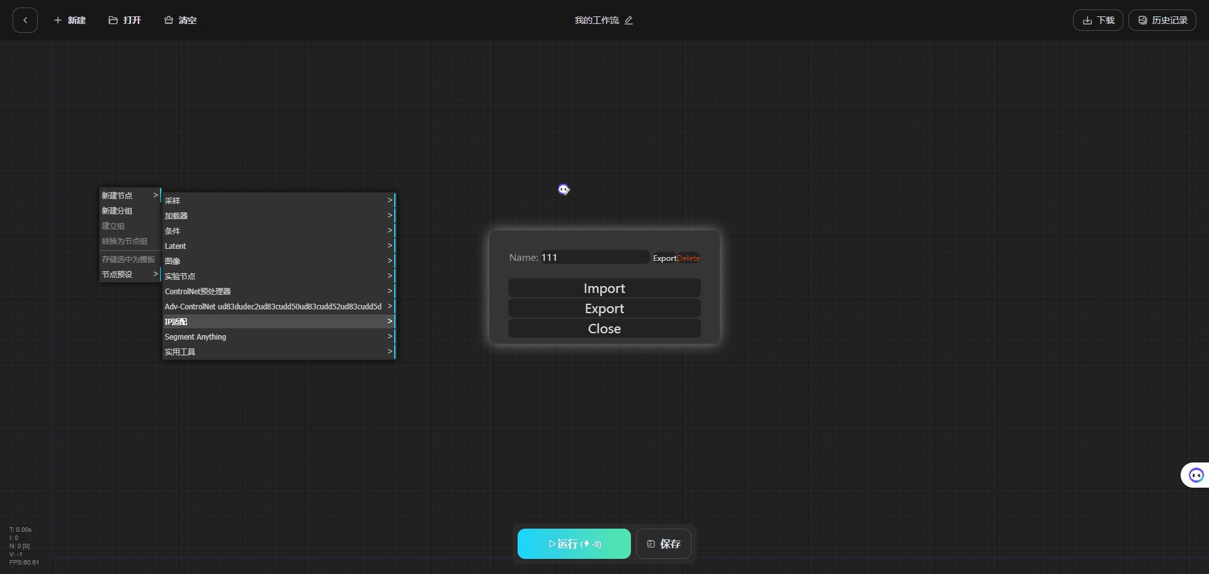Expand the 条件 submenu

279,231
